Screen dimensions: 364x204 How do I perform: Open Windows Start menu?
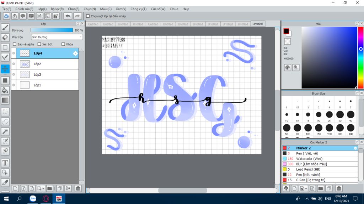(6, 199)
